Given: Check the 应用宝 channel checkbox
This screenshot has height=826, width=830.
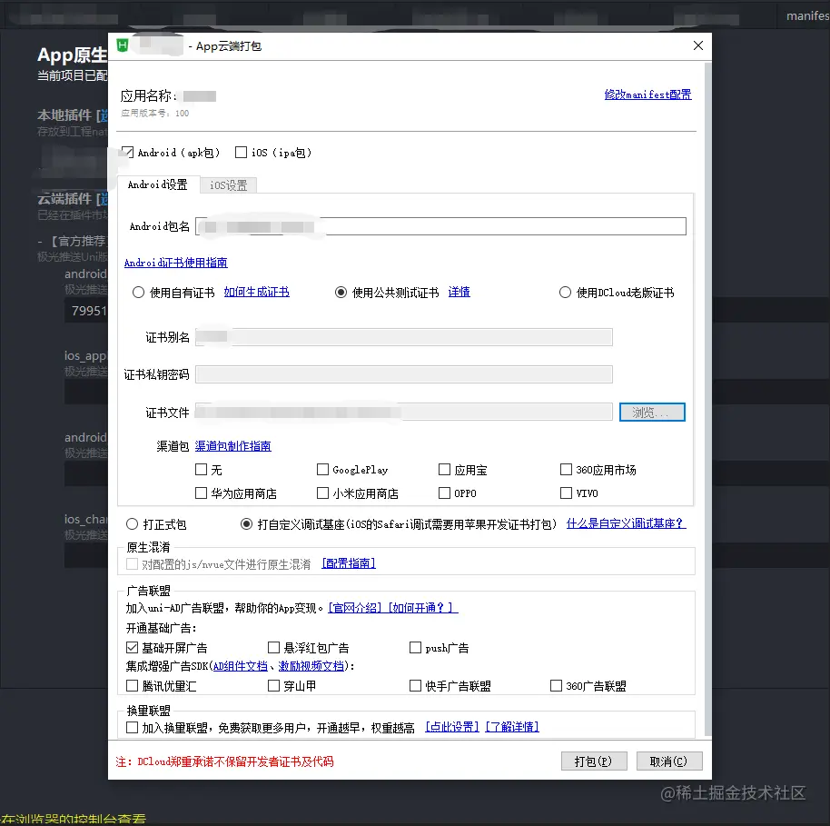Looking at the screenshot, I should click(x=445, y=470).
